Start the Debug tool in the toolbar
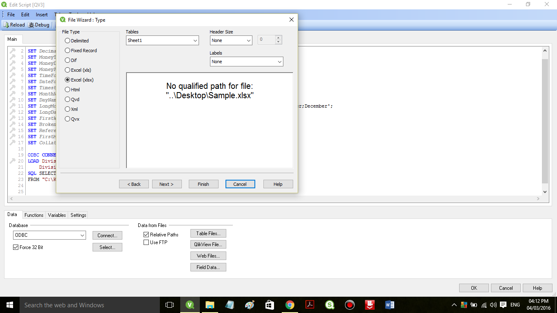This screenshot has width=557, height=313. [39, 25]
